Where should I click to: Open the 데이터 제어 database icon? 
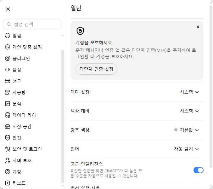[8, 115]
